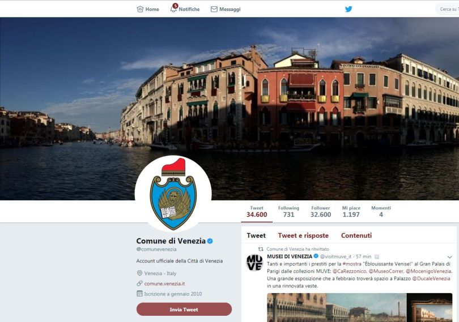Click the Cerca su Twitter search field

(x=448, y=9)
